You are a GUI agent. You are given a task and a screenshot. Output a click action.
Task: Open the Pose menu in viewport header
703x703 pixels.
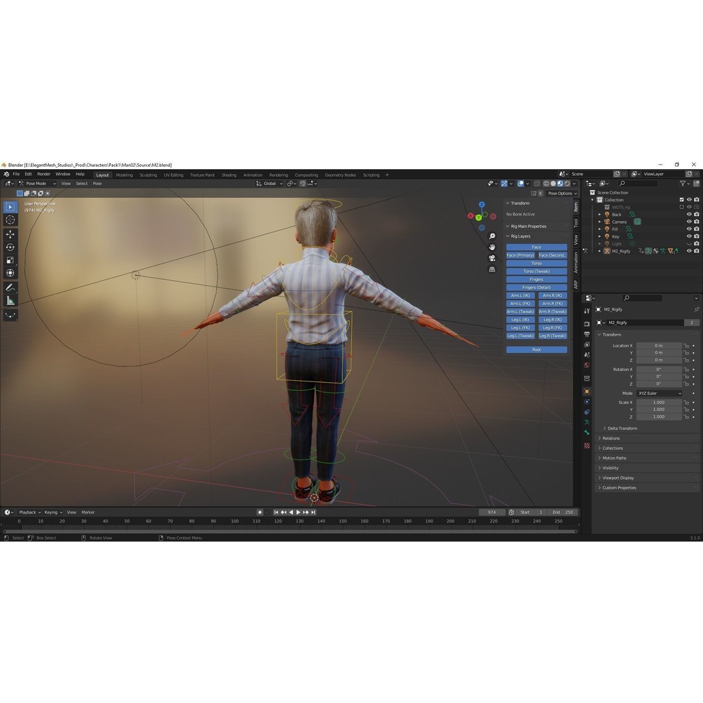click(97, 184)
